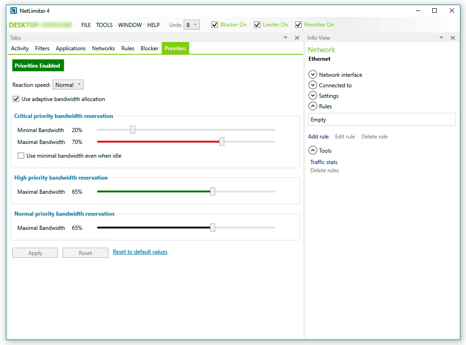Open the TOOLS menu
The height and width of the screenshot is (345, 466).
click(x=104, y=25)
